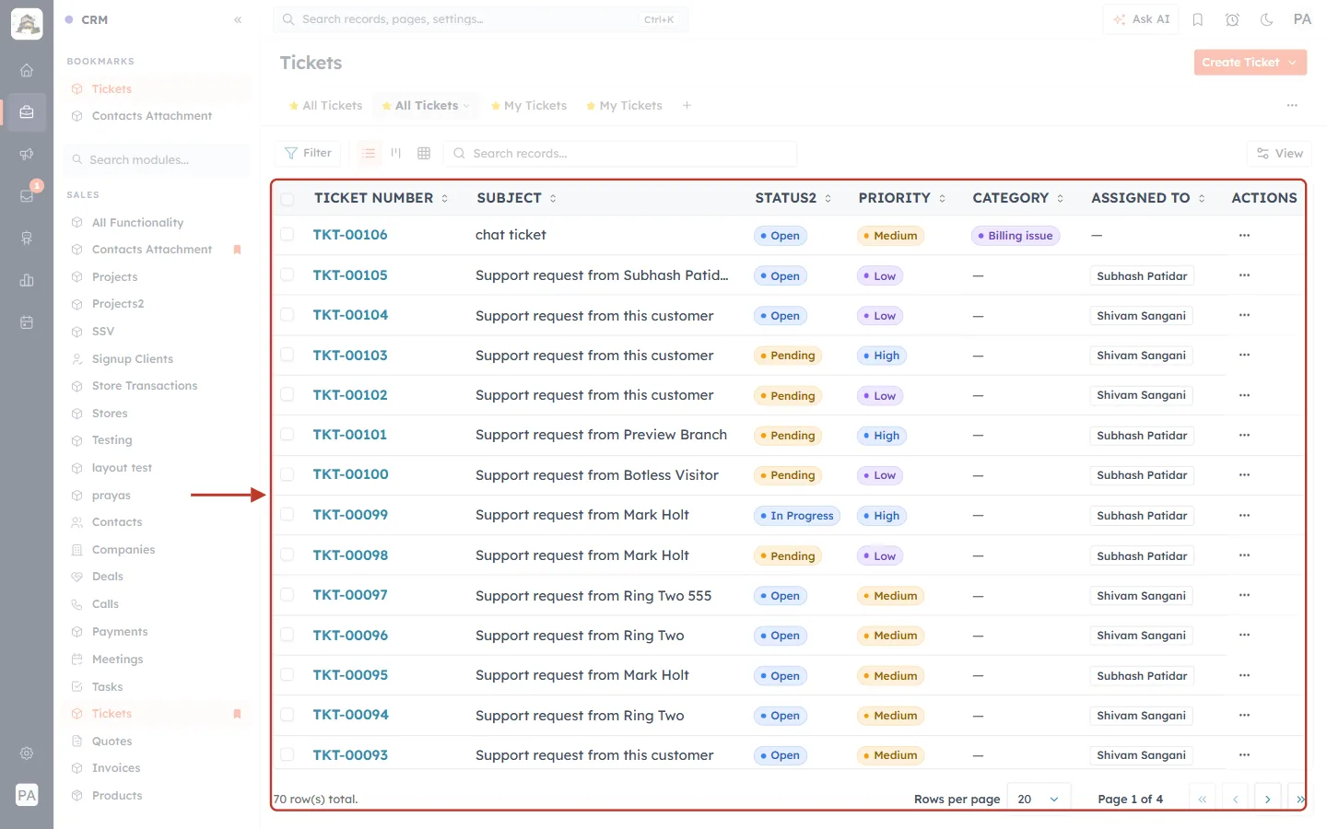Switch to kanban view layout icon

pyautogui.click(x=396, y=153)
